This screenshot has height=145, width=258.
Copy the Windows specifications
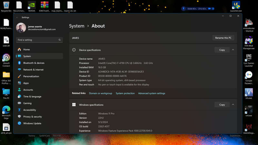222,104
